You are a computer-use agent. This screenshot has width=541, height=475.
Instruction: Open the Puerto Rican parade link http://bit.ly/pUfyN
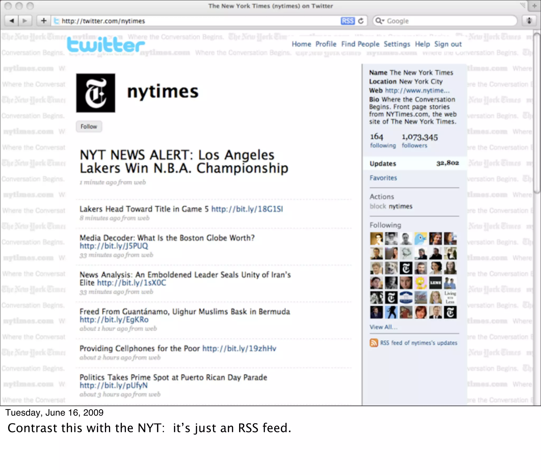coord(114,385)
